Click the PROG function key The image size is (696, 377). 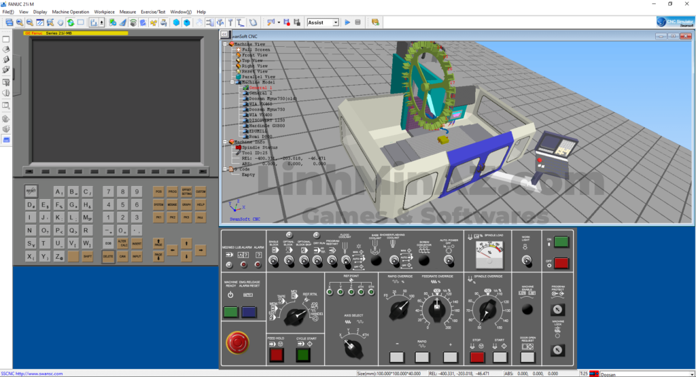(172, 192)
